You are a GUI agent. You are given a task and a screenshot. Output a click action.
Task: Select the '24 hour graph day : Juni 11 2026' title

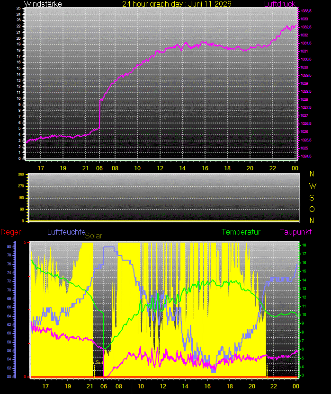coord(177,4)
